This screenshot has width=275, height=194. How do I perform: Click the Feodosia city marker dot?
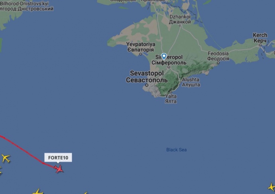[218, 63]
